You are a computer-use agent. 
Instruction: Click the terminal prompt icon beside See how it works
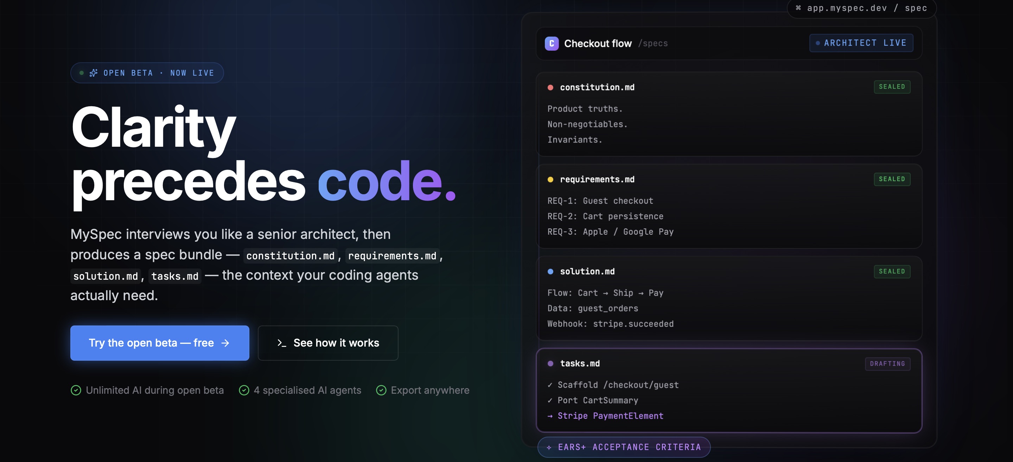[x=281, y=343]
